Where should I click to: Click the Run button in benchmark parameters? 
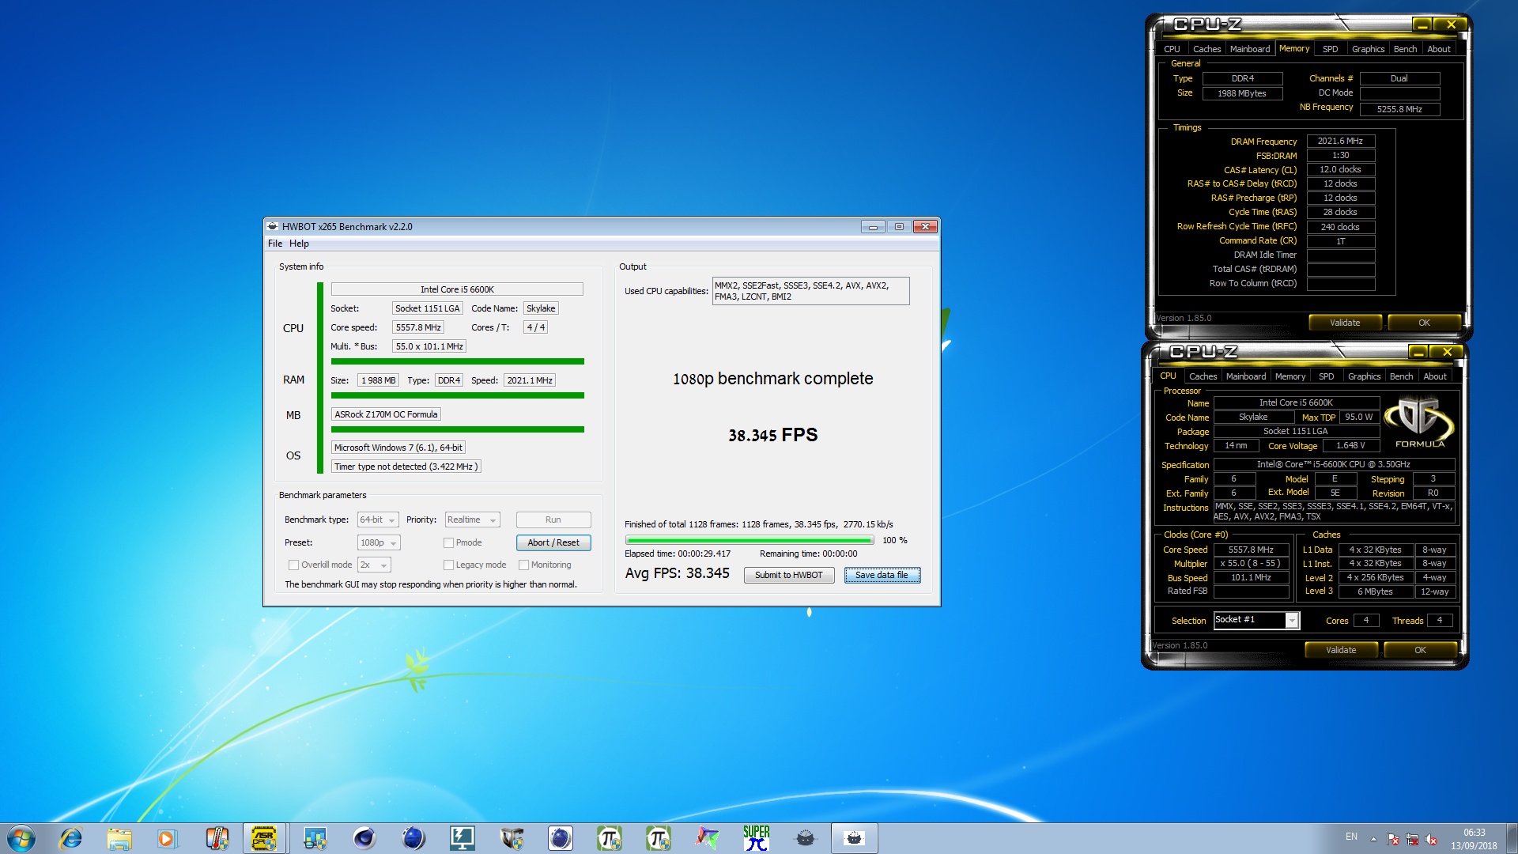(553, 520)
